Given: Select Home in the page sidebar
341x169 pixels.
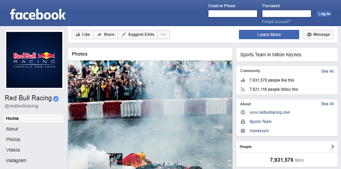Looking at the screenshot, I should (x=34, y=118).
